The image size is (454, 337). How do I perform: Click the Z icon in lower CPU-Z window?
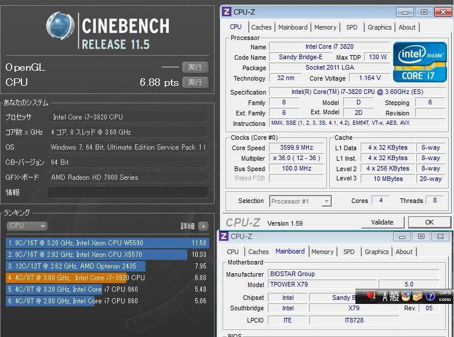pos(224,236)
